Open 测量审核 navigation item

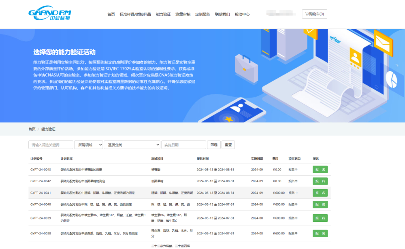pyautogui.click(x=183, y=14)
